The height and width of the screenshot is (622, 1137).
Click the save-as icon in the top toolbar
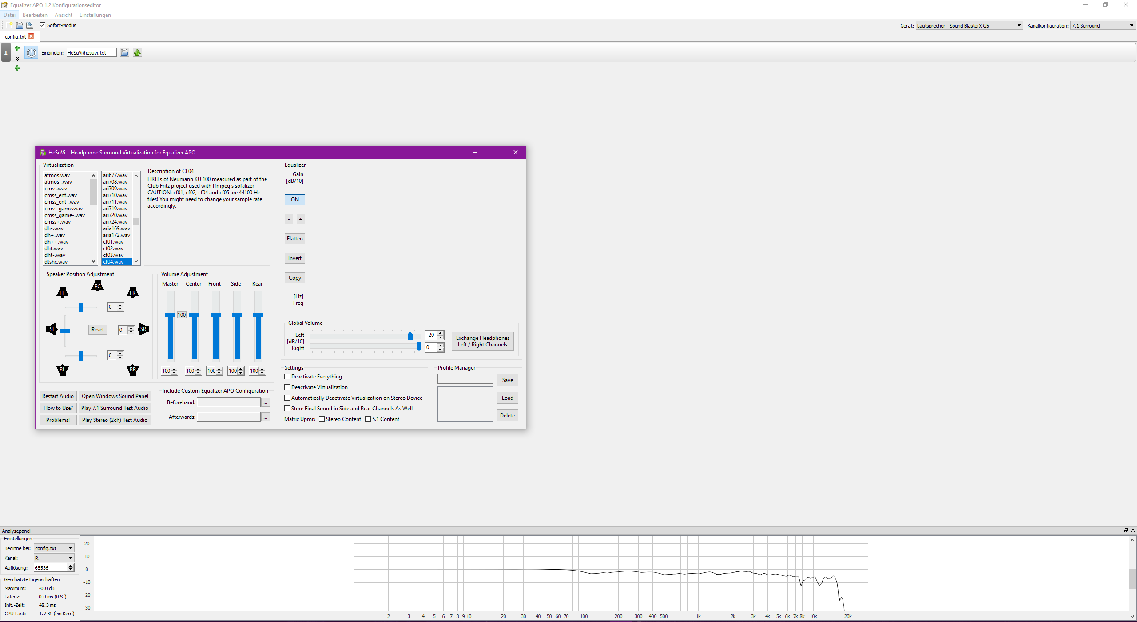click(30, 25)
